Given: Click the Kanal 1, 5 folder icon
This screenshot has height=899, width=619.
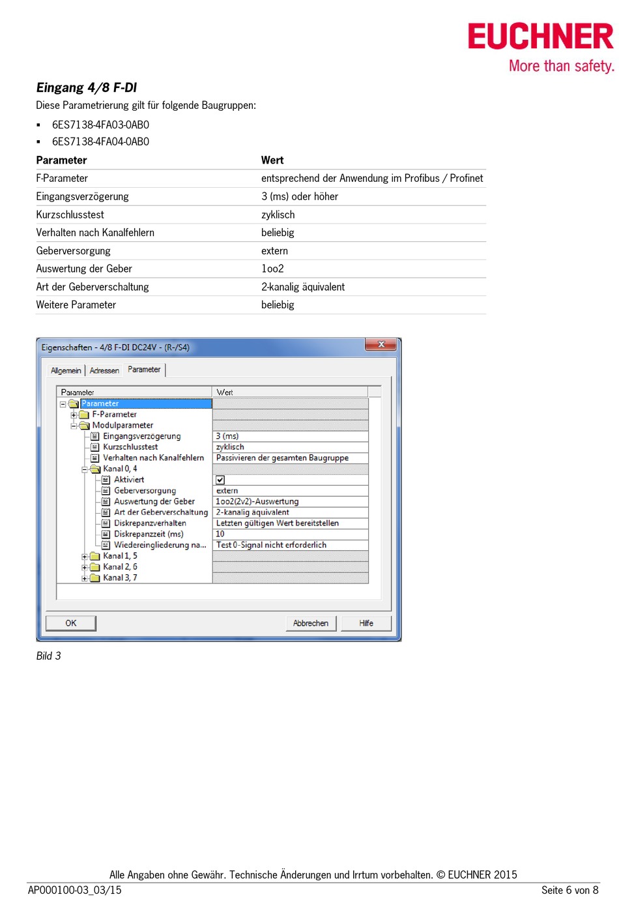Looking at the screenshot, I should pyautogui.click(x=95, y=556).
